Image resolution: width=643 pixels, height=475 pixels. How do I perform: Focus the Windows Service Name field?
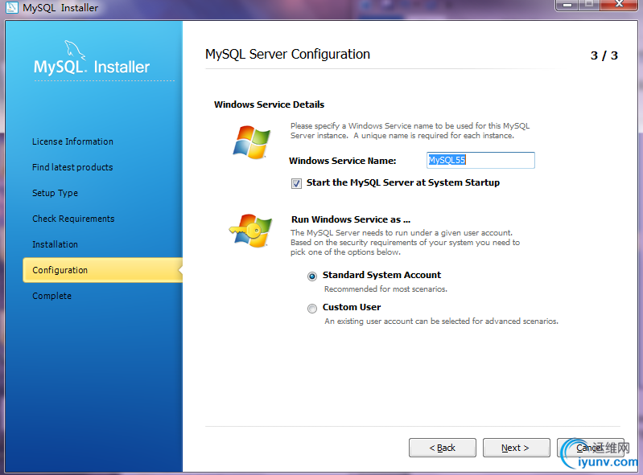(480, 160)
